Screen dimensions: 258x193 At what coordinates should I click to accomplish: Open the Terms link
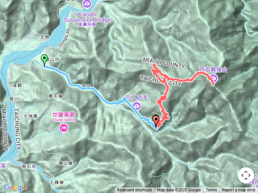click(x=211, y=190)
